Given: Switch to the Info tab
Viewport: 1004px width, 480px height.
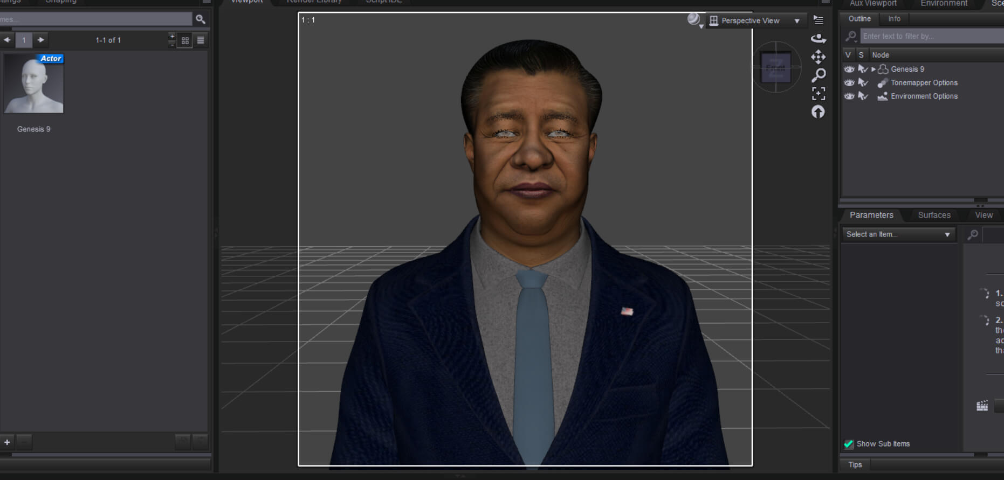Looking at the screenshot, I should 895,19.
